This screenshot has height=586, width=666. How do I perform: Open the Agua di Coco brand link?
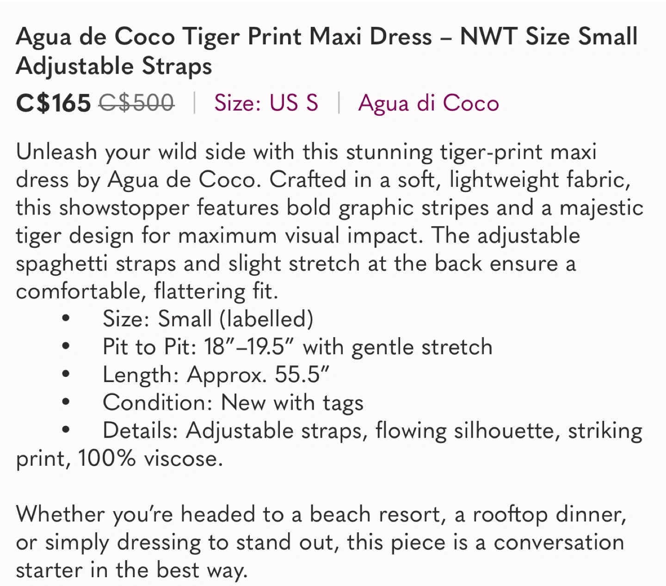pos(429,104)
